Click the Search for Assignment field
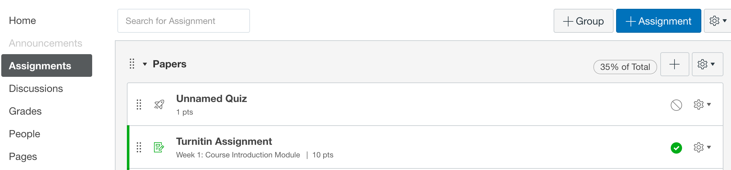This screenshot has height=170, width=731. (x=183, y=21)
